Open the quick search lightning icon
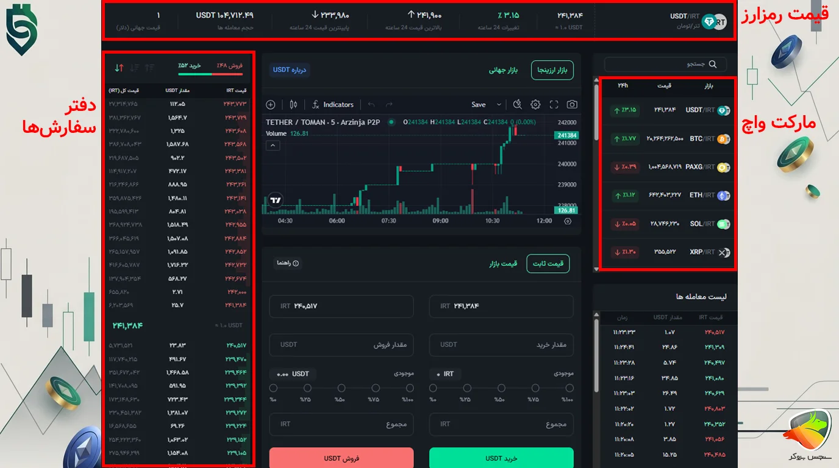Viewport: 839px width, 468px height. click(518, 105)
